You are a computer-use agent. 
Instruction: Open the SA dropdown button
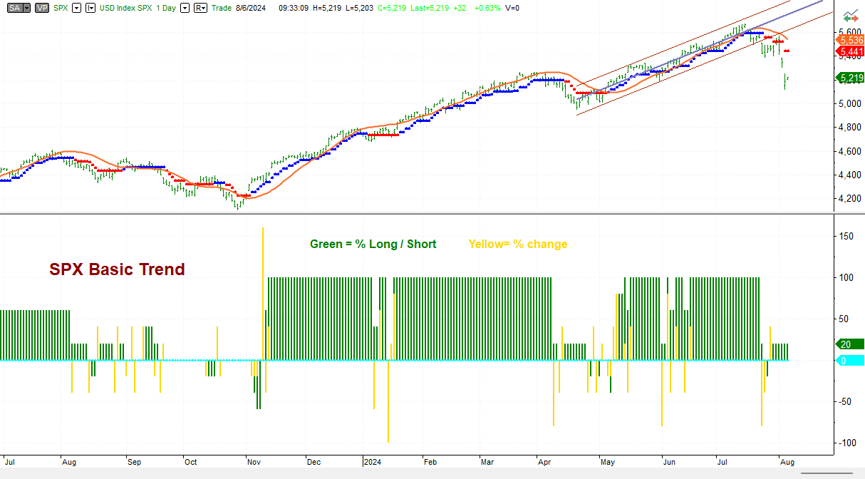click(19, 8)
